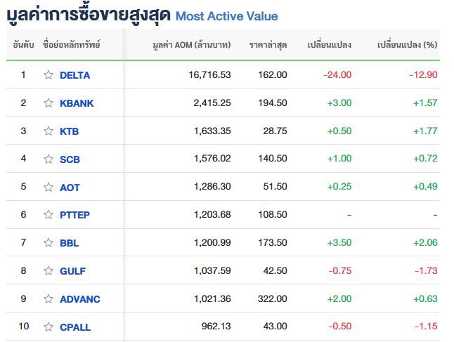
Task: Click the Most Active Value heading
Action: click(226, 16)
